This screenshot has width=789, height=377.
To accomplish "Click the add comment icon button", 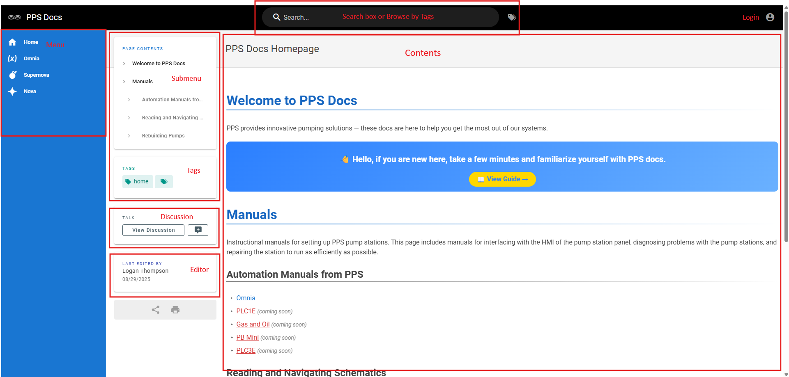I will click(198, 230).
